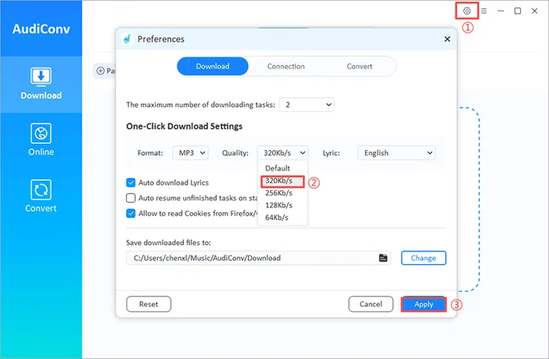Screen dimensions: 549x359
Task: Open the Format MP3 dropdown
Action: tap(193, 153)
